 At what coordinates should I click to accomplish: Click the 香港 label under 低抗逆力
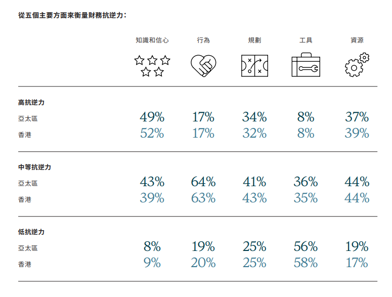click(25, 264)
